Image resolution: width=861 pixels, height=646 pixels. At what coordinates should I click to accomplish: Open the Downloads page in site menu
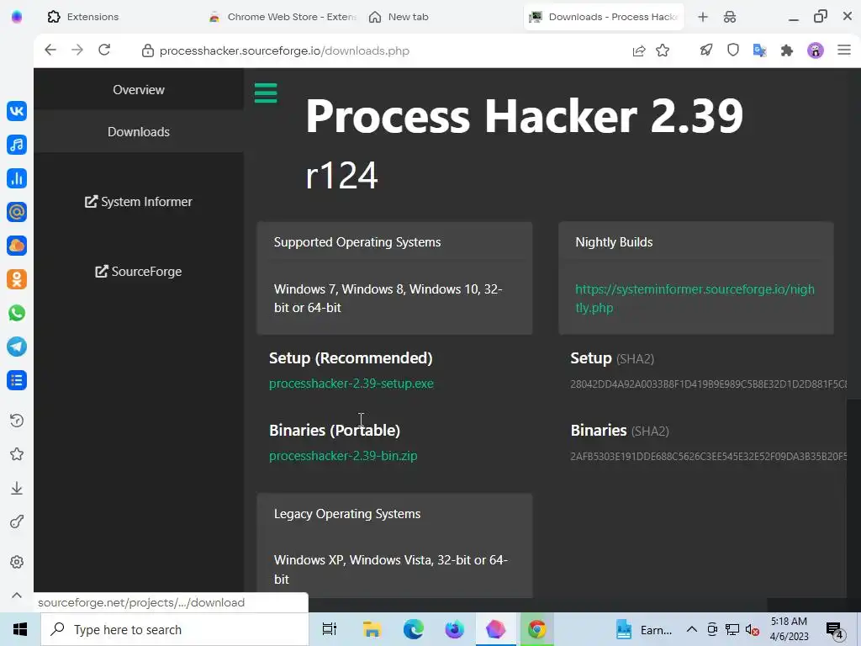[x=139, y=132]
